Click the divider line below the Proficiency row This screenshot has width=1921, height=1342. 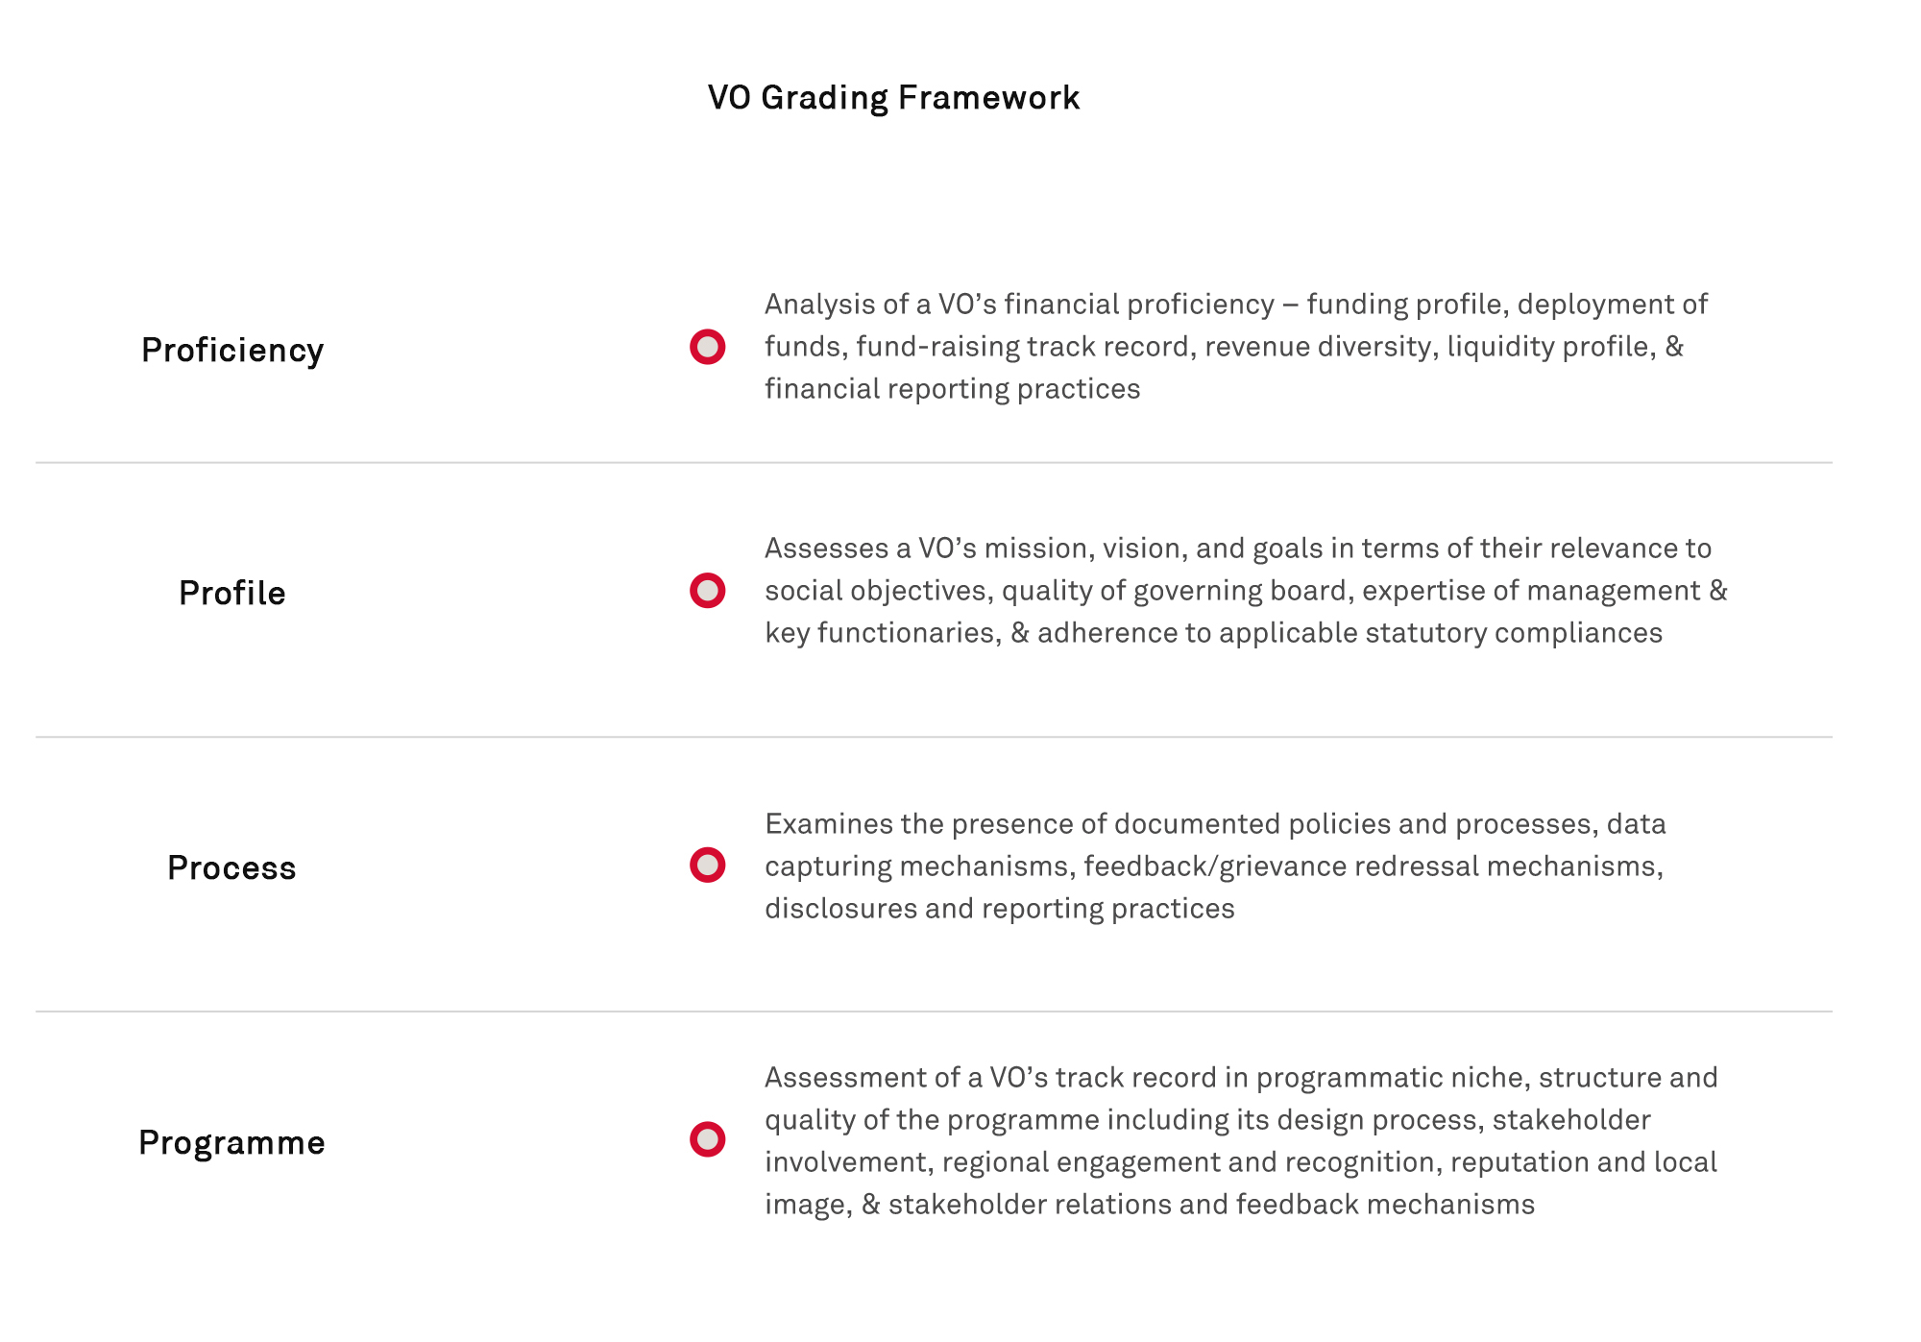click(x=934, y=463)
